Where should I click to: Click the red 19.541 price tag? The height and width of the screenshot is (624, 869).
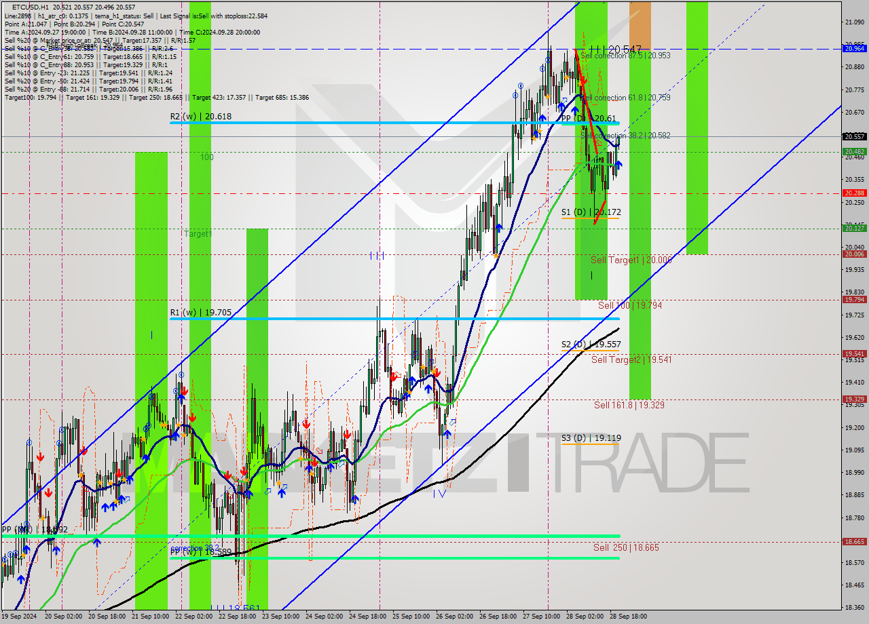click(854, 353)
